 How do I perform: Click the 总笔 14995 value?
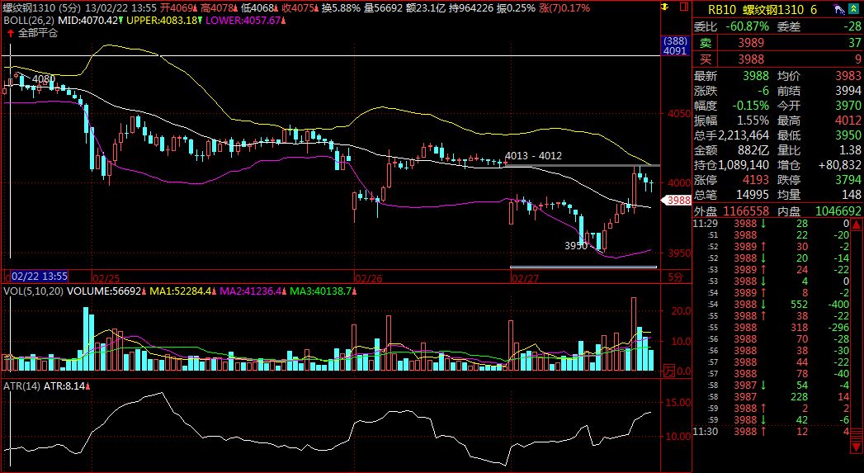[752, 195]
